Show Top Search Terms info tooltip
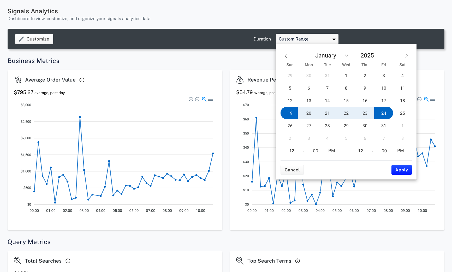The width and height of the screenshot is (452, 272). click(x=298, y=261)
